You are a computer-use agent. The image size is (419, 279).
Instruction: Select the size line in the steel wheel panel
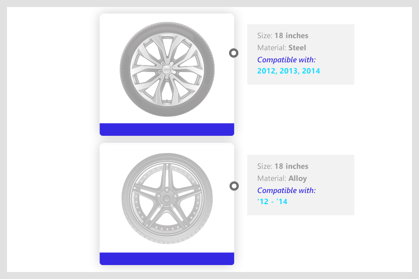(x=283, y=36)
